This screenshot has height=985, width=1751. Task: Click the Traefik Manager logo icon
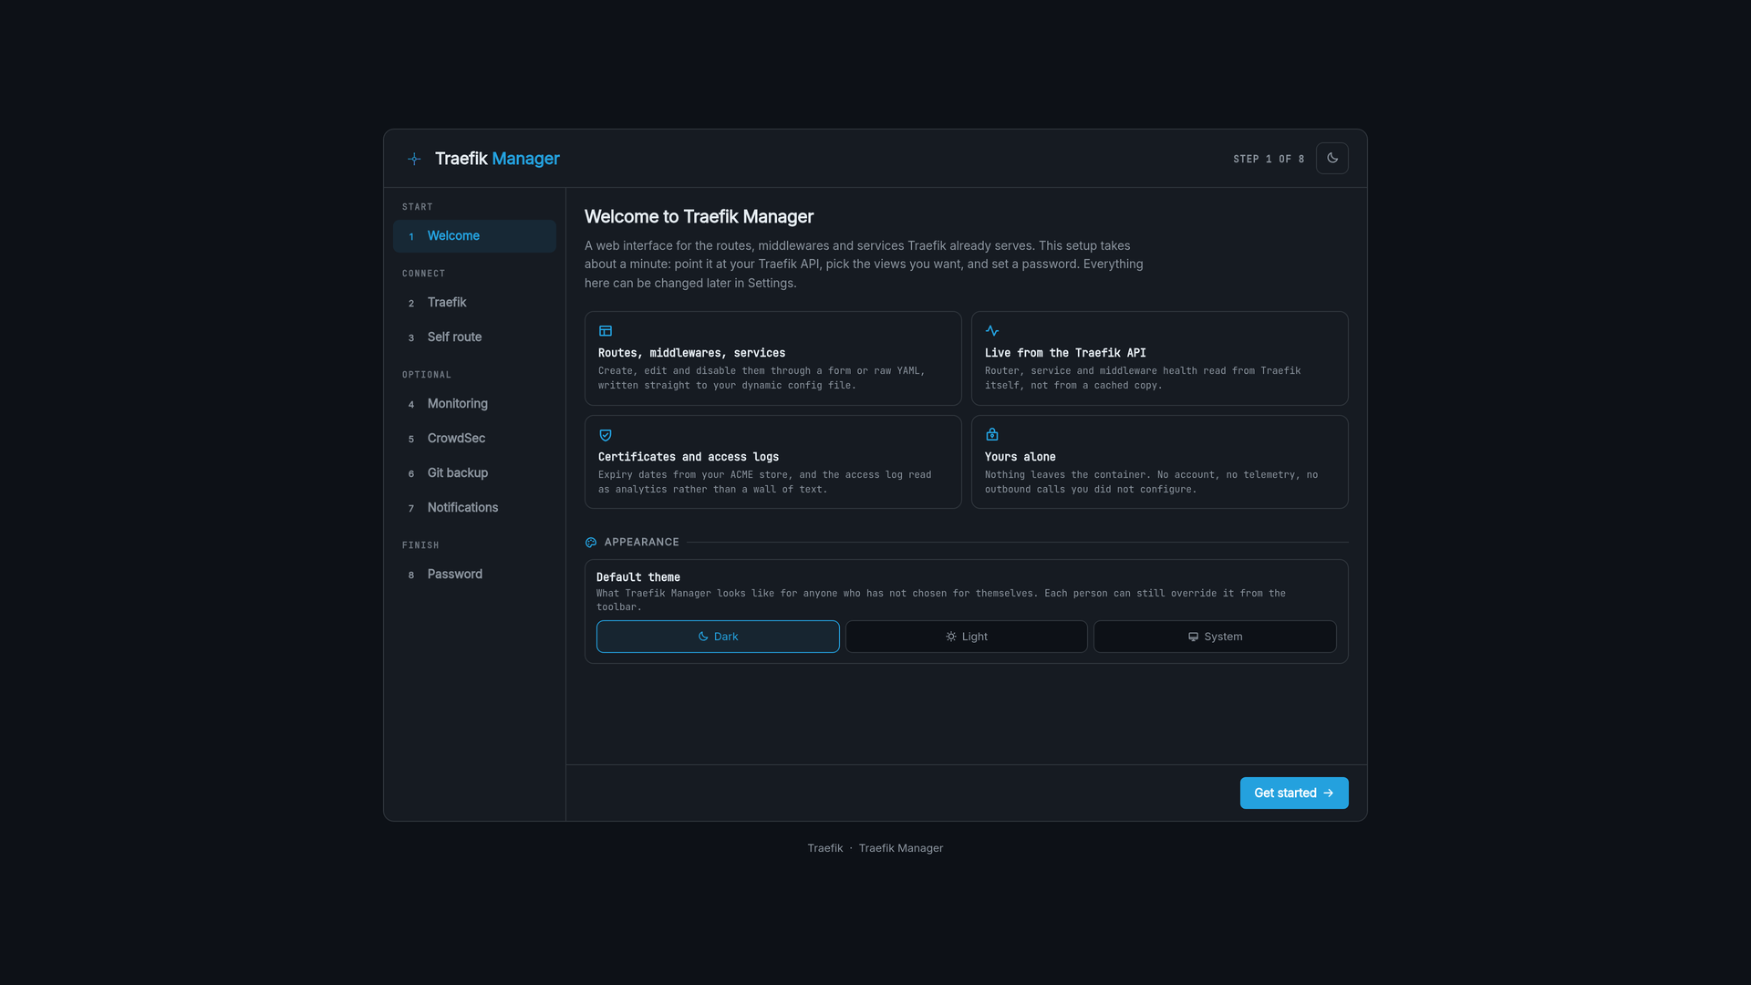tap(414, 159)
